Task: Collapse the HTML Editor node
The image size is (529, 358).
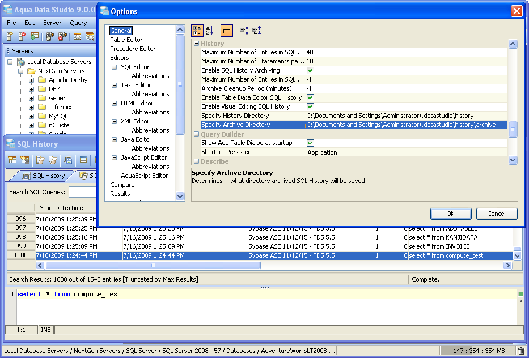Action: 114,104
